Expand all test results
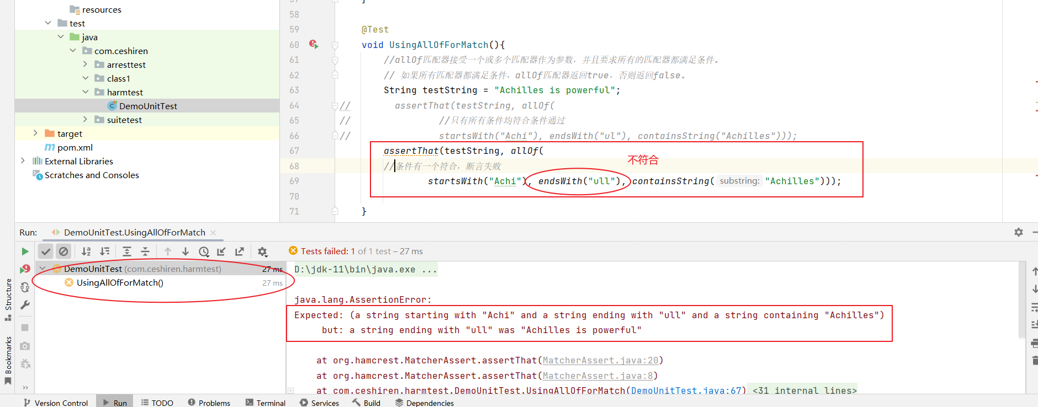The image size is (1038, 407). (x=127, y=251)
